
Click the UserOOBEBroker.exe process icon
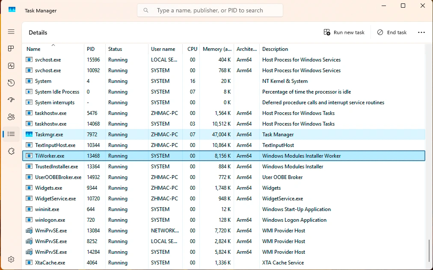coord(29,177)
